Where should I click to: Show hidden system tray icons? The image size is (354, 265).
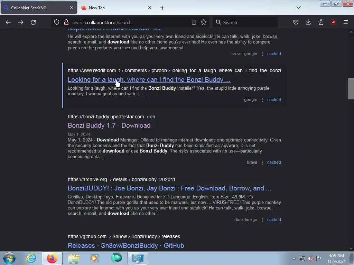click(294, 259)
